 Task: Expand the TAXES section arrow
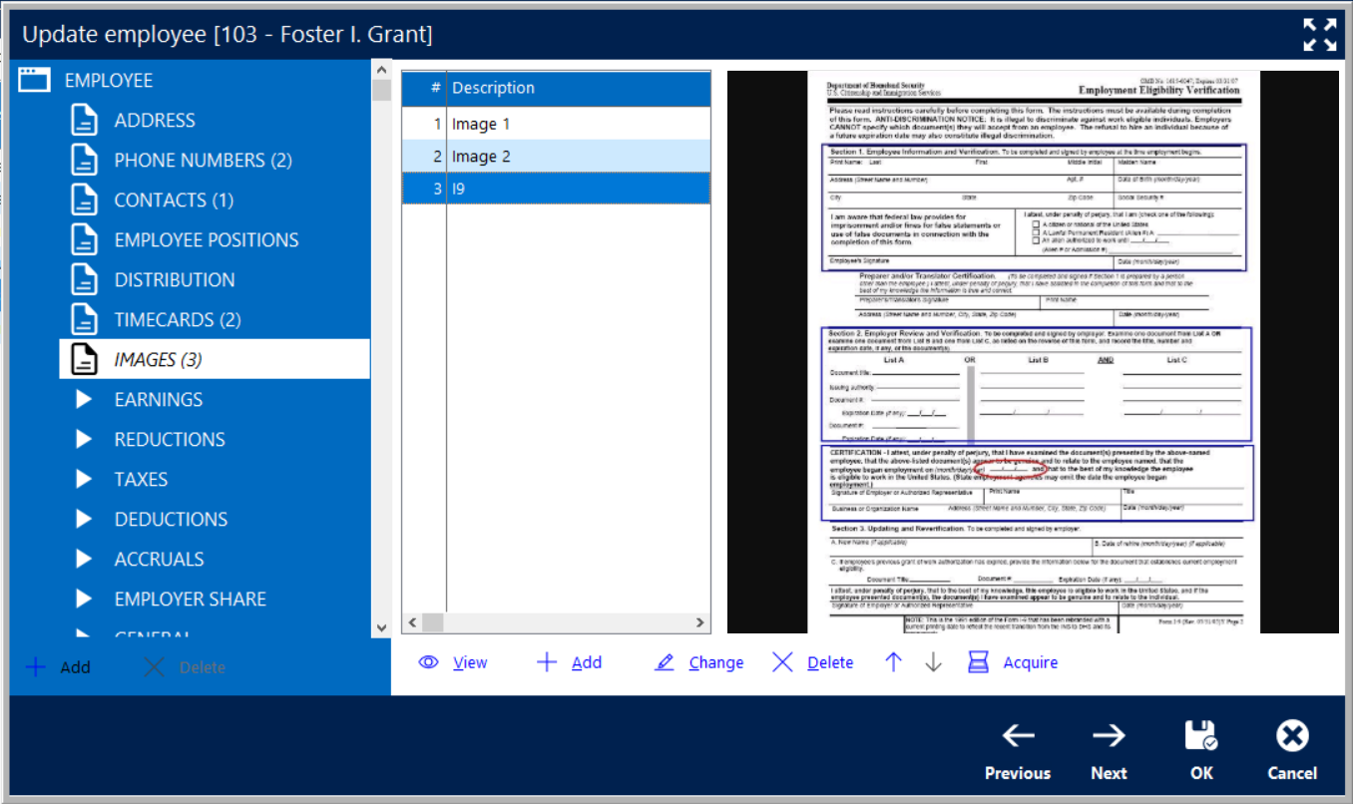tap(85, 479)
